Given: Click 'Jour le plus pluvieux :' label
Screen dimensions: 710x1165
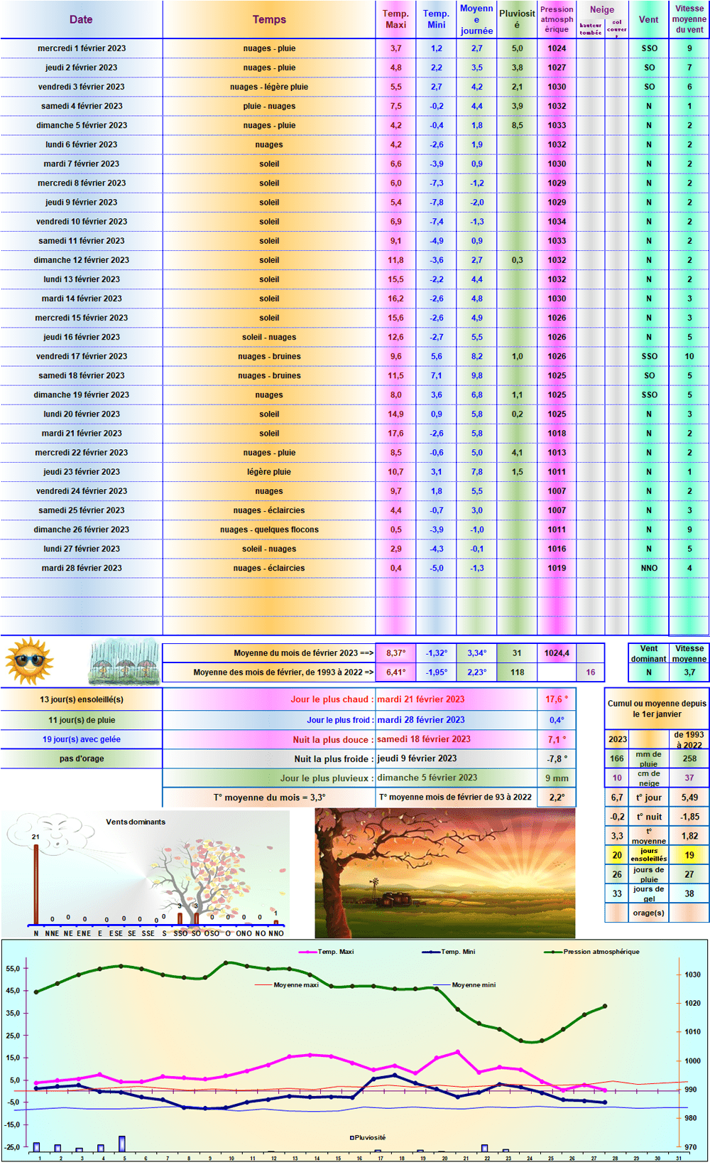Looking at the screenshot, I should coord(327,778).
